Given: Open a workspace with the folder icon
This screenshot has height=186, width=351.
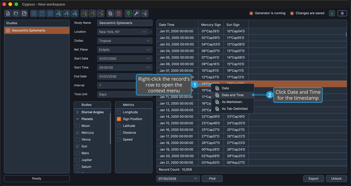Looking at the screenshot, I should 16,13.
